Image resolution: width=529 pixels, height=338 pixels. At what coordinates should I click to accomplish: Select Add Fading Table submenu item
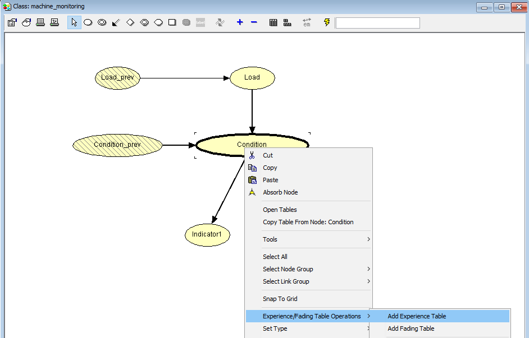coord(440,328)
